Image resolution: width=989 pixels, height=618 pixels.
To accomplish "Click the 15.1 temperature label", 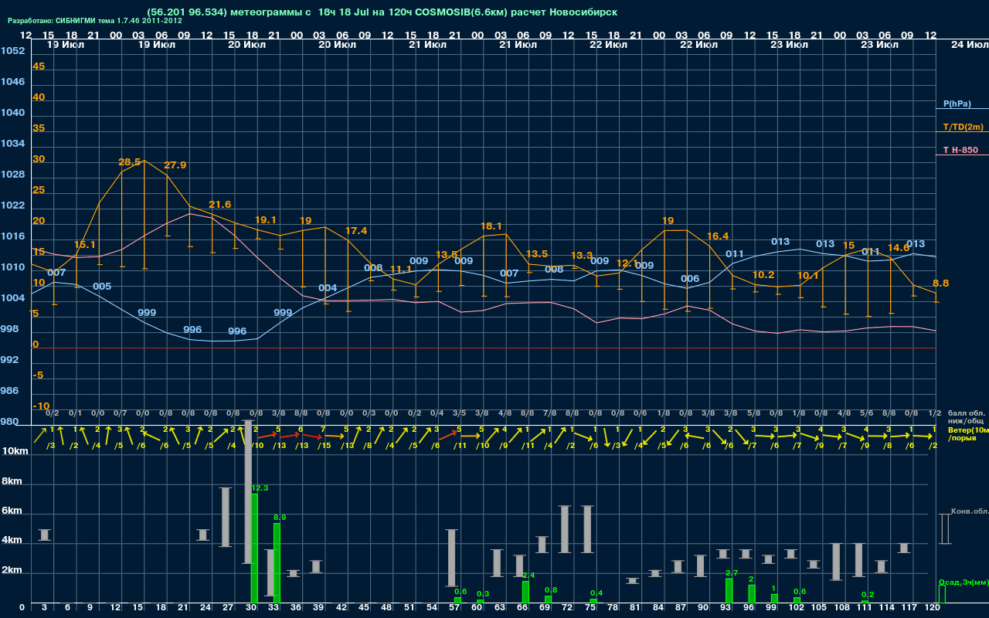I will tap(85, 245).
